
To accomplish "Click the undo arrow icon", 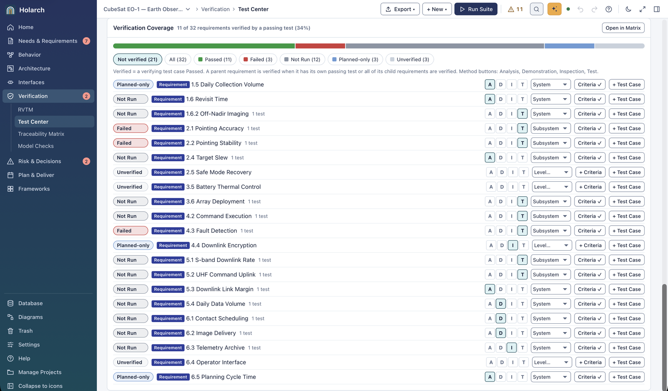I will (580, 9).
